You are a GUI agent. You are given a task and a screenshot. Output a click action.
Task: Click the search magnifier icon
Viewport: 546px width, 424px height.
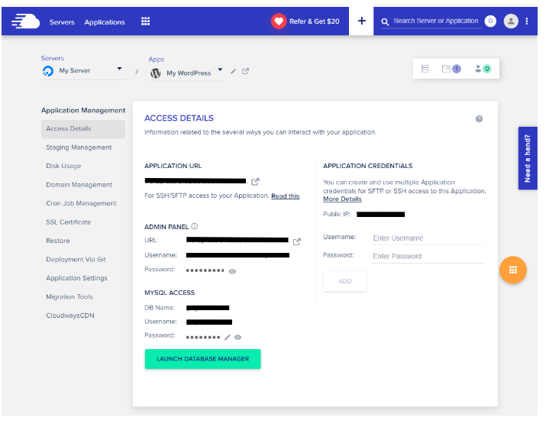385,22
